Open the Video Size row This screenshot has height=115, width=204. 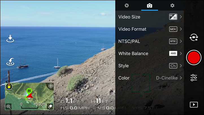150,17
